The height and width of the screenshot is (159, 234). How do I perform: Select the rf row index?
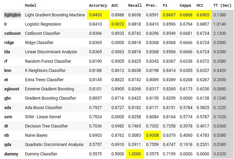point(6,61)
